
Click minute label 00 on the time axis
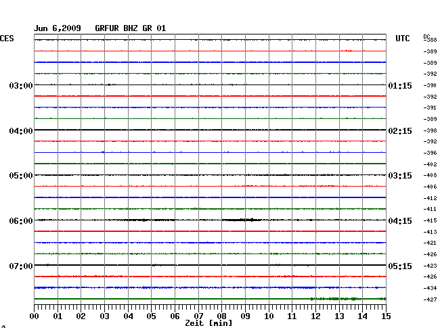[x=34, y=316]
